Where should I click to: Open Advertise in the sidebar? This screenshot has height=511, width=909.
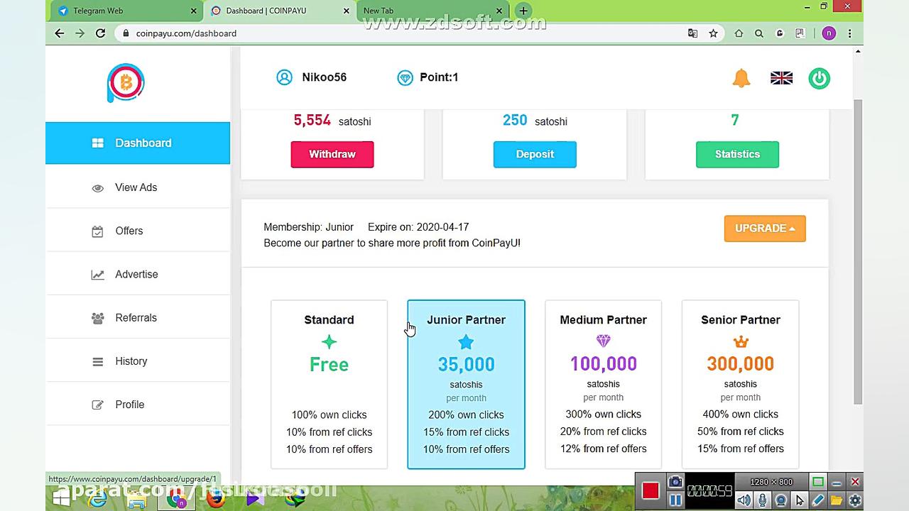click(138, 274)
